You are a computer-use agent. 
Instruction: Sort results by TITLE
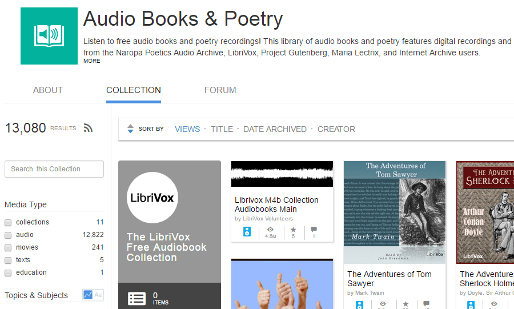point(222,129)
